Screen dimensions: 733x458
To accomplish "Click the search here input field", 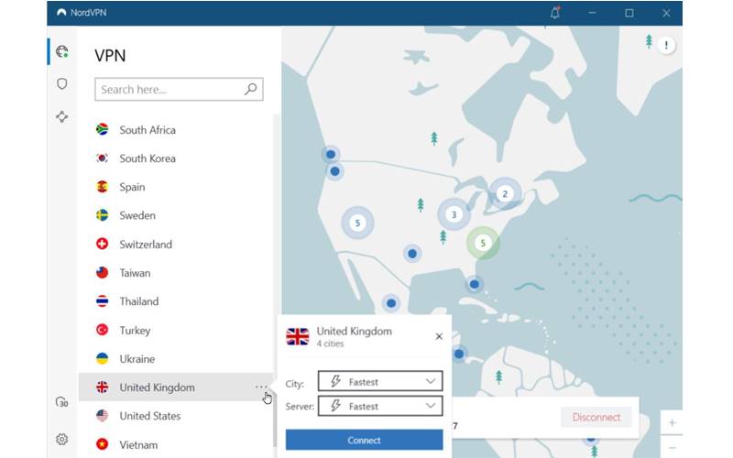I will (170, 90).
